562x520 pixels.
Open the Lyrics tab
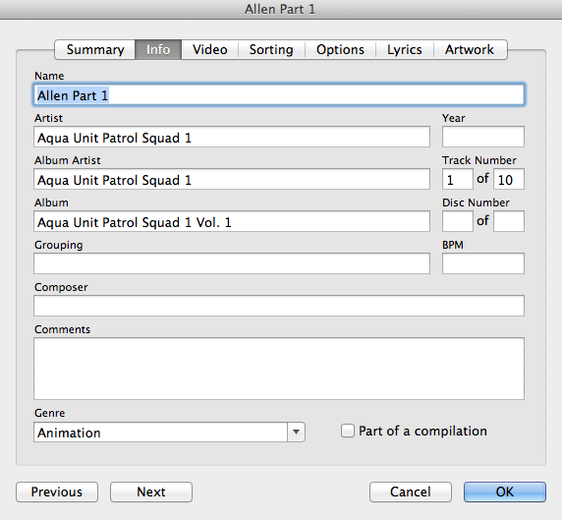[405, 49]
